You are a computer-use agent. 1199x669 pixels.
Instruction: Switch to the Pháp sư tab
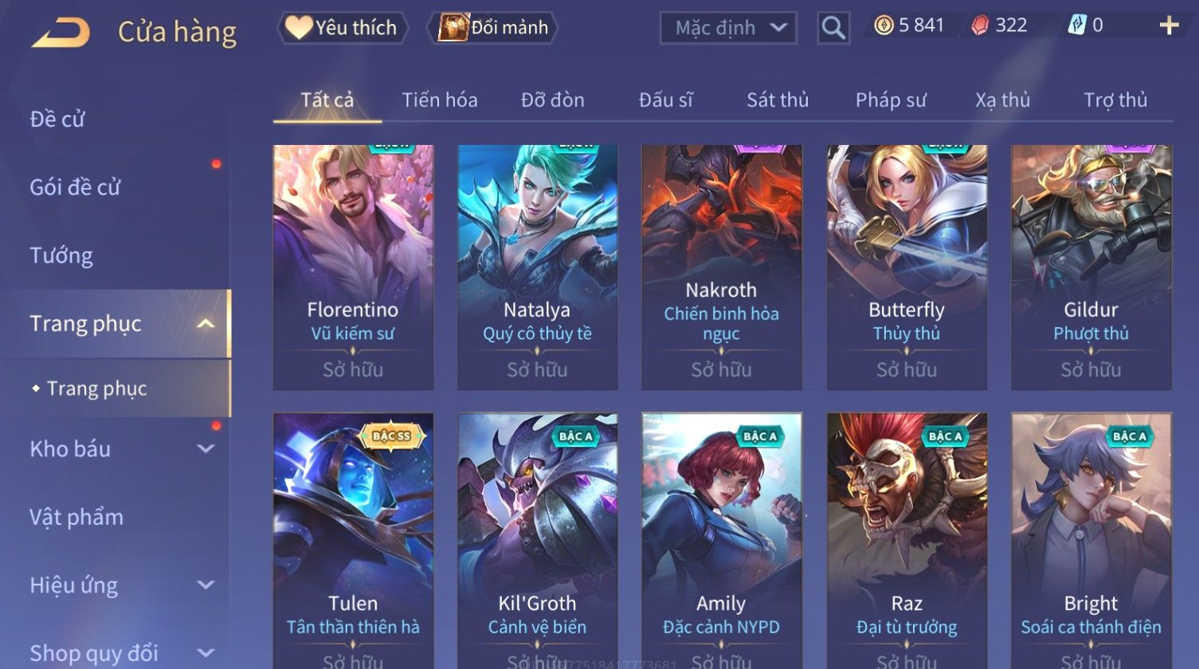[x=891, y=100]
